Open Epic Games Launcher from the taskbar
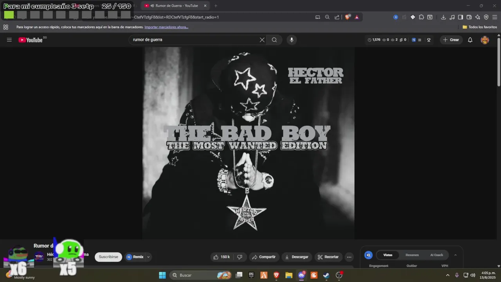Screen dimensions: 501x282 (251, 275)
